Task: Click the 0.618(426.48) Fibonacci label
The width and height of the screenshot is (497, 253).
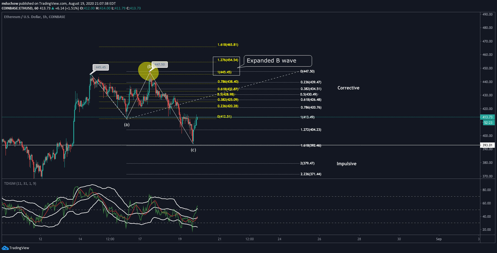Action: click(311, 100)
